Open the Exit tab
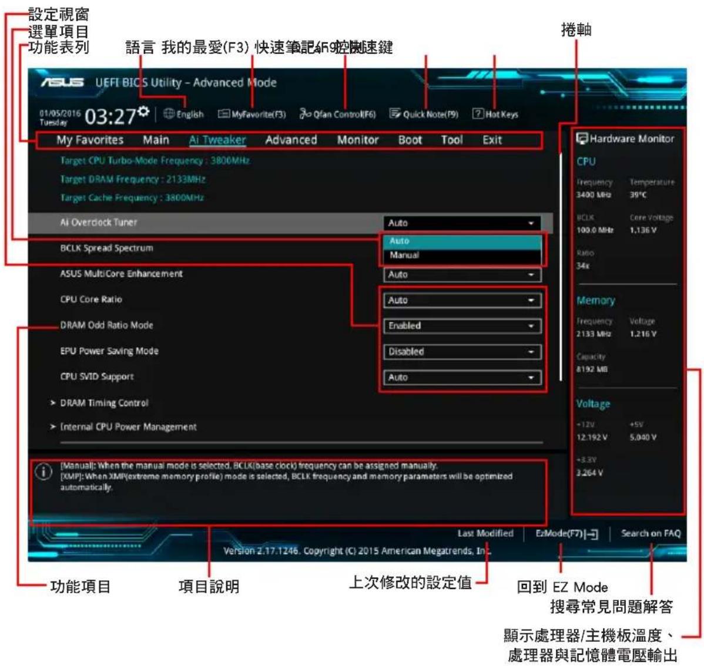 click(x=492, y=140)
